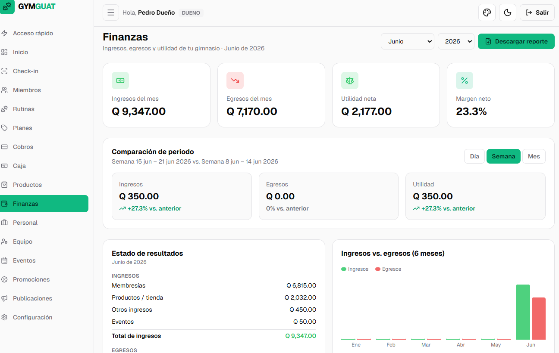The image size is (559, 353).
Task: Click the Pedro Dueño user name
Action: [x=156, y=12]
